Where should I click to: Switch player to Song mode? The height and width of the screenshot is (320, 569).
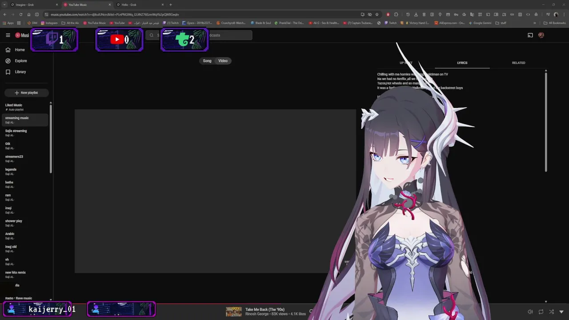point(207,61)
